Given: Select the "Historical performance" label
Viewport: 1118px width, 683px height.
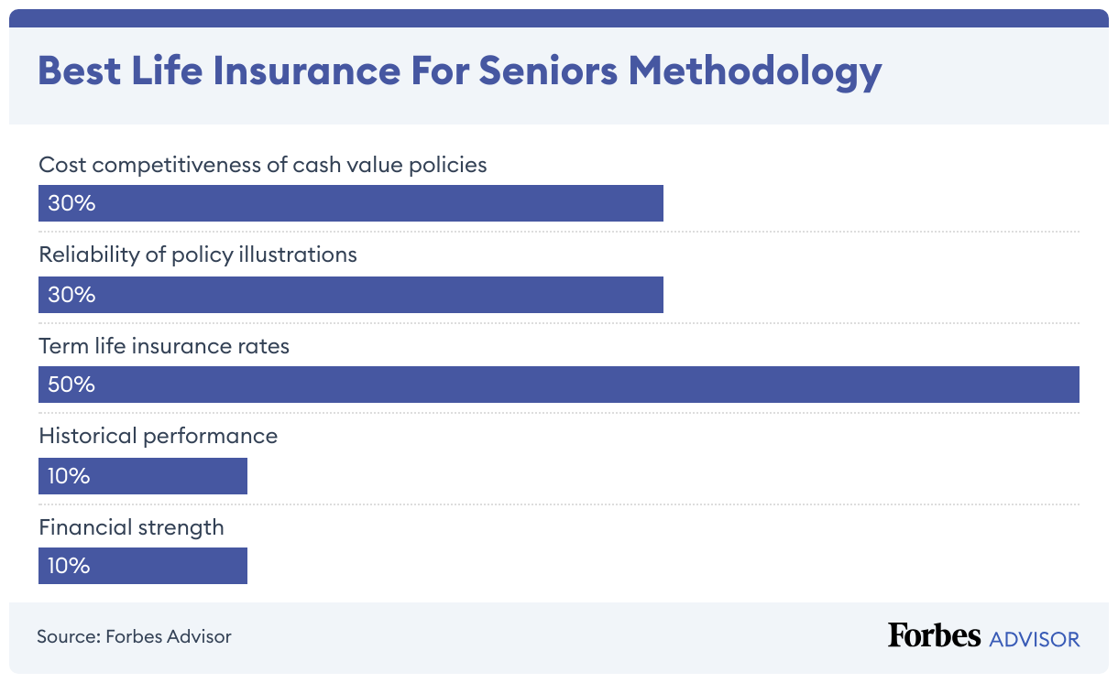Looking at the screenshot, I should tap(158, 436).
